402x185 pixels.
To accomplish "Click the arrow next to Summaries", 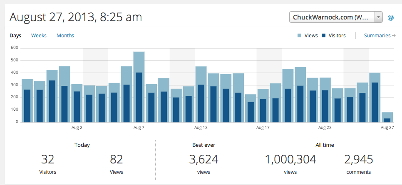I will [394, 36].
